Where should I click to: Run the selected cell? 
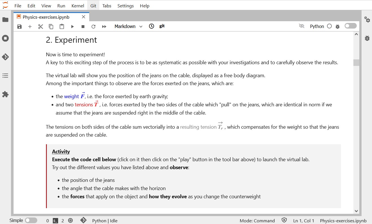point(72,26)
